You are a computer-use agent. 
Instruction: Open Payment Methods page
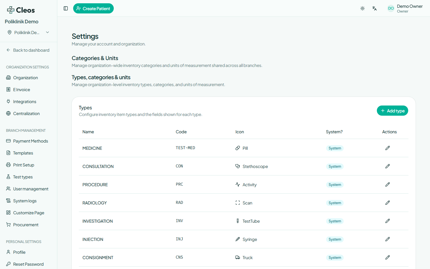pyautogui.click(x=27, y=141)
